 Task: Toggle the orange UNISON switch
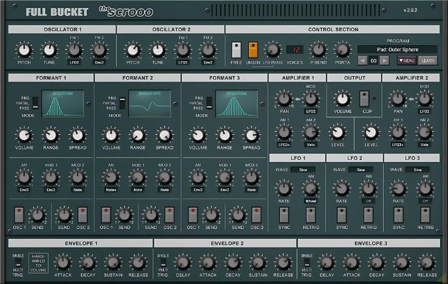253,50
